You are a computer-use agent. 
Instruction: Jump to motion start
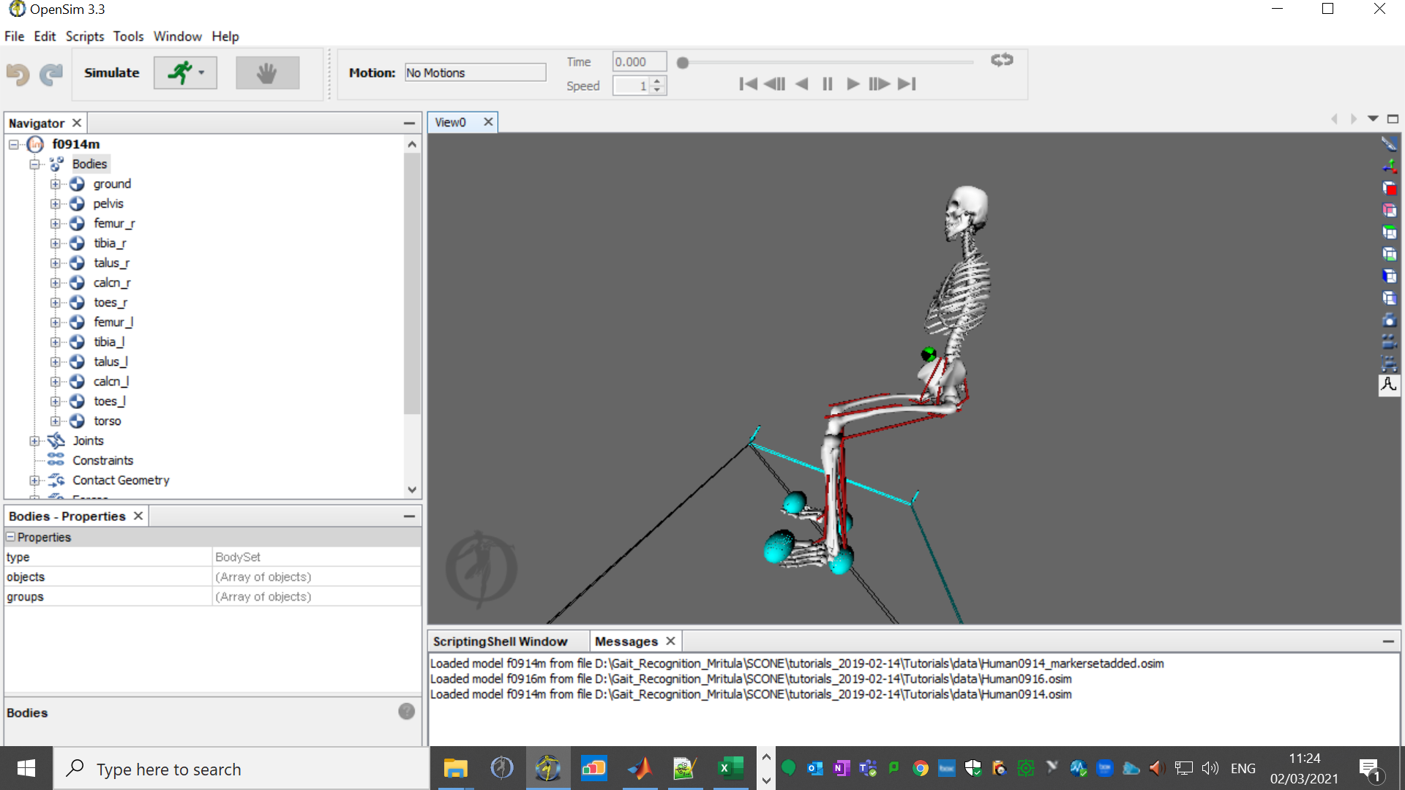click(x=748, y=84)
